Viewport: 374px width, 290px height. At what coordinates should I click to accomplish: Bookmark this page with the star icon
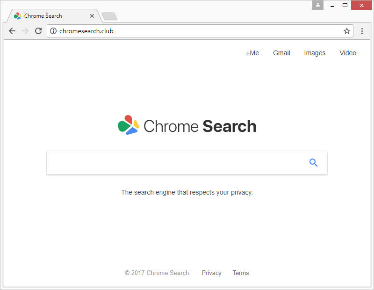coord(346,31)
